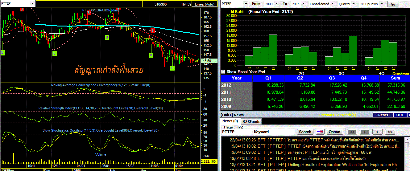Click the Go button

pos(393,4)
